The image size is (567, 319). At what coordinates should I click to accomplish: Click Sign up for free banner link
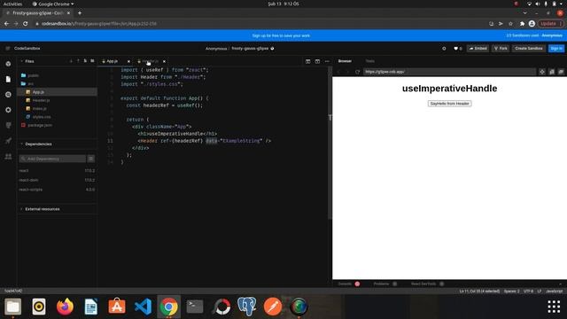pyautogui.click(x=281, y=35)
